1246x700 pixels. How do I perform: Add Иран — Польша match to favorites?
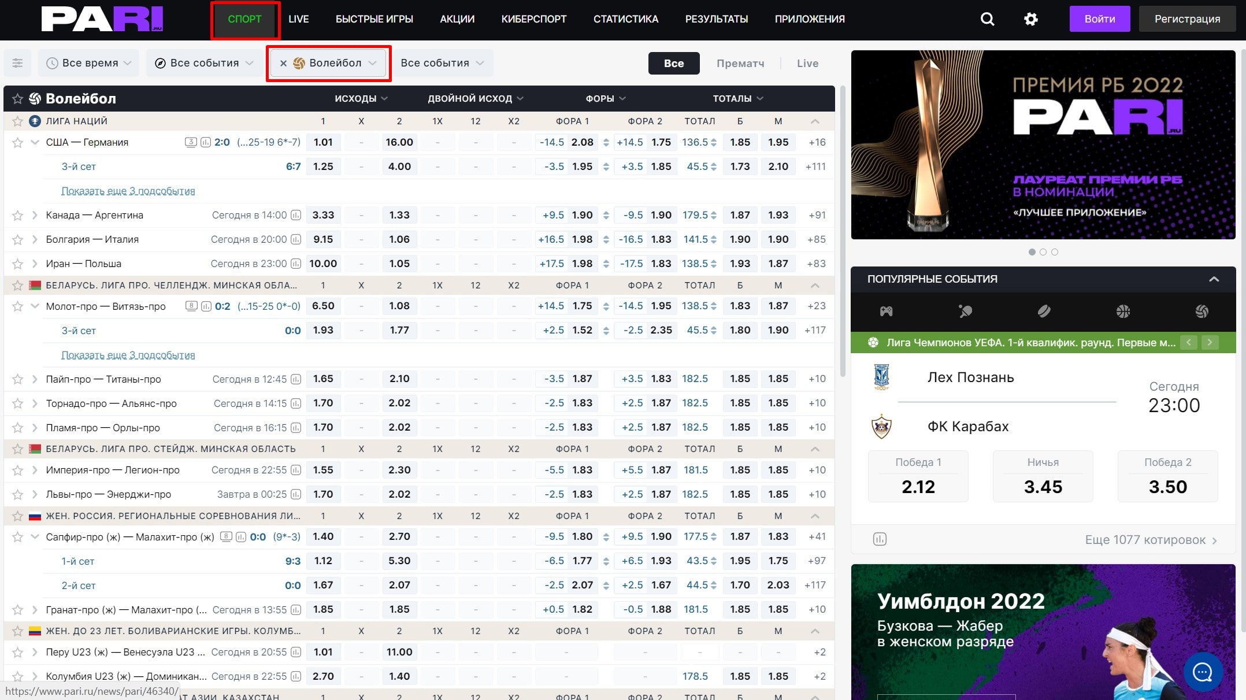point(17,264)
